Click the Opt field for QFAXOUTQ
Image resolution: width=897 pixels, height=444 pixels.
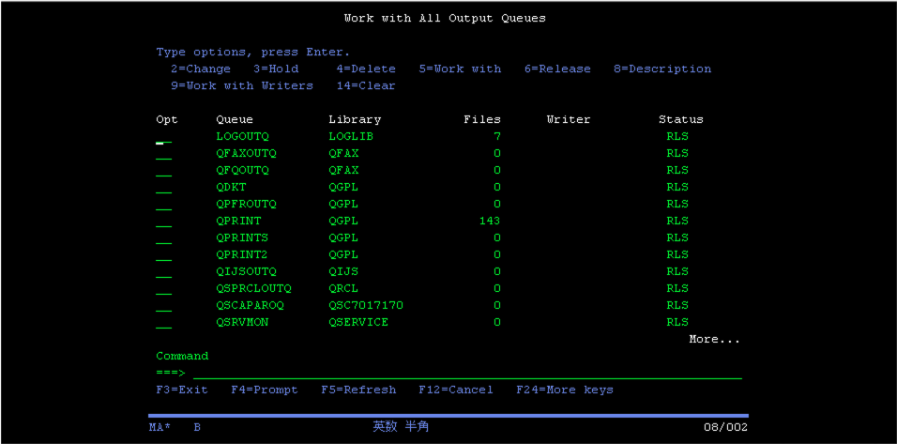click(163, 154)
